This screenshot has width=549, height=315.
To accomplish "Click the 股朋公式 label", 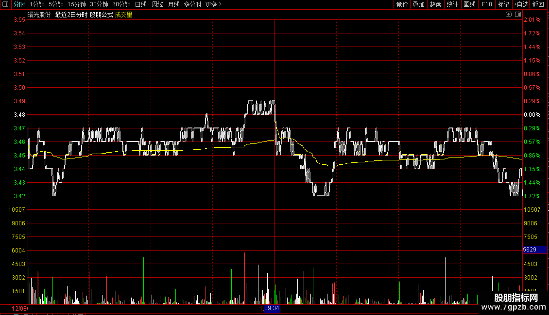I will click(101, 15).
